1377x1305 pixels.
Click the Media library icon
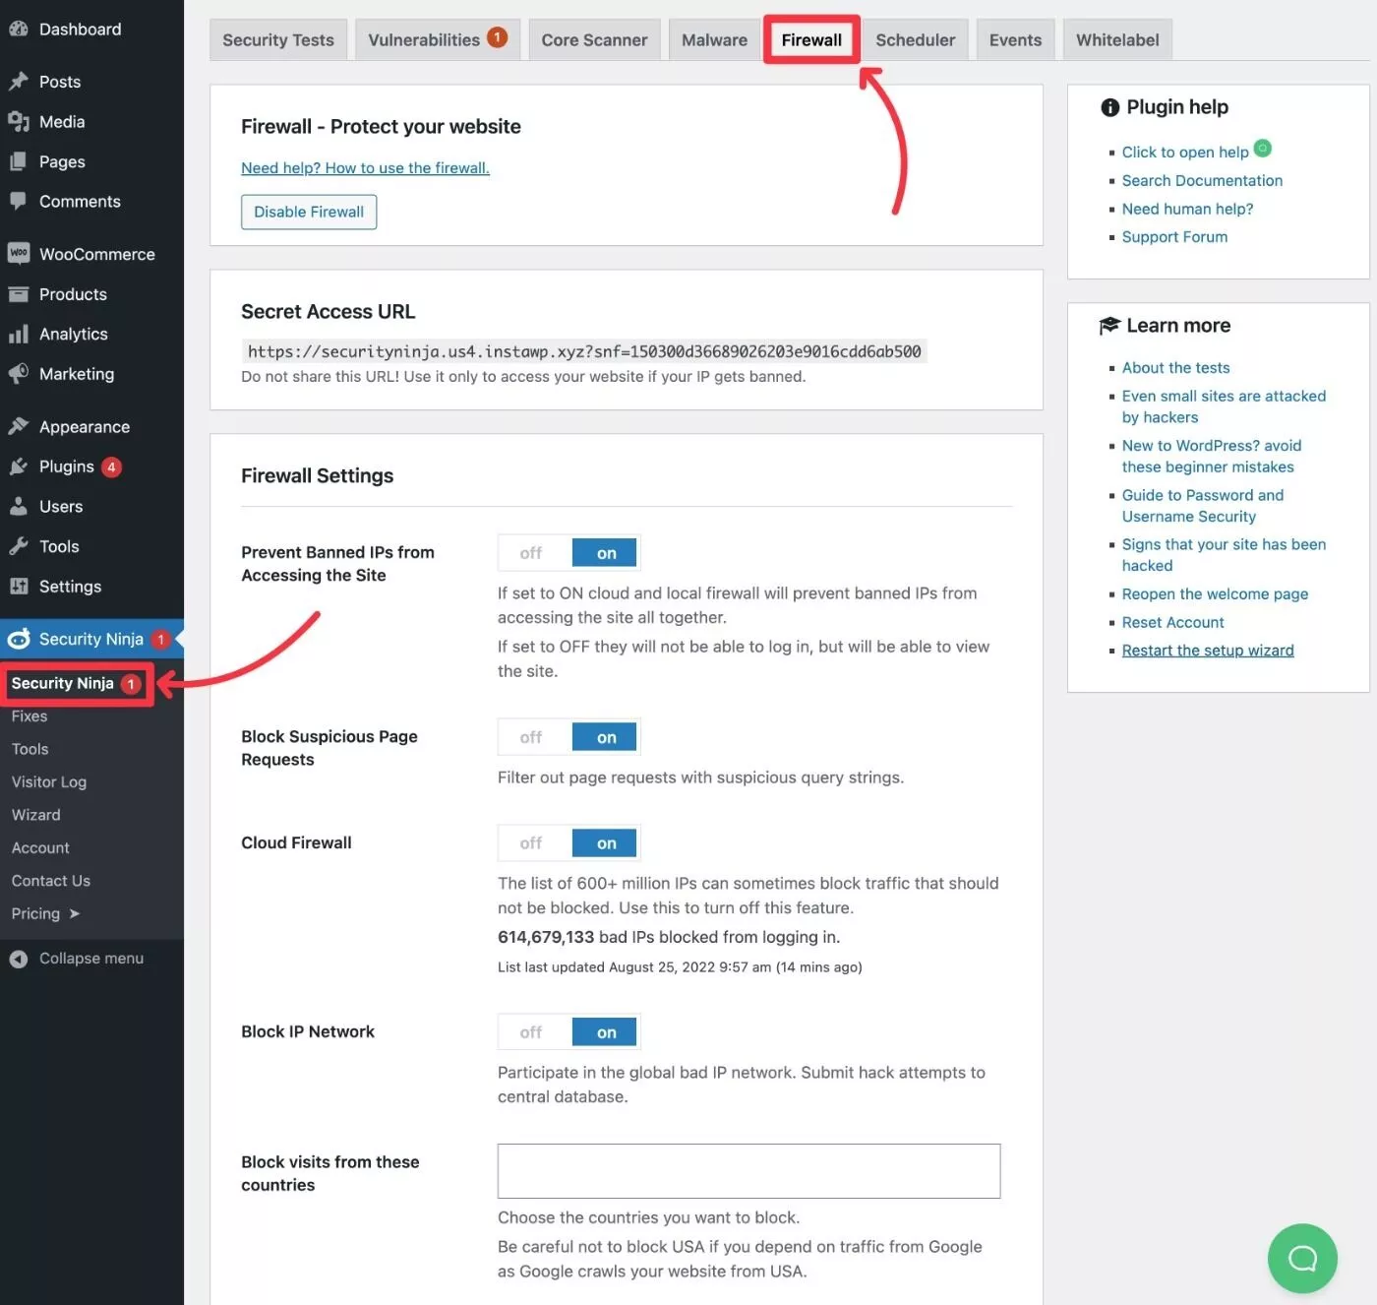pos(18,122)
